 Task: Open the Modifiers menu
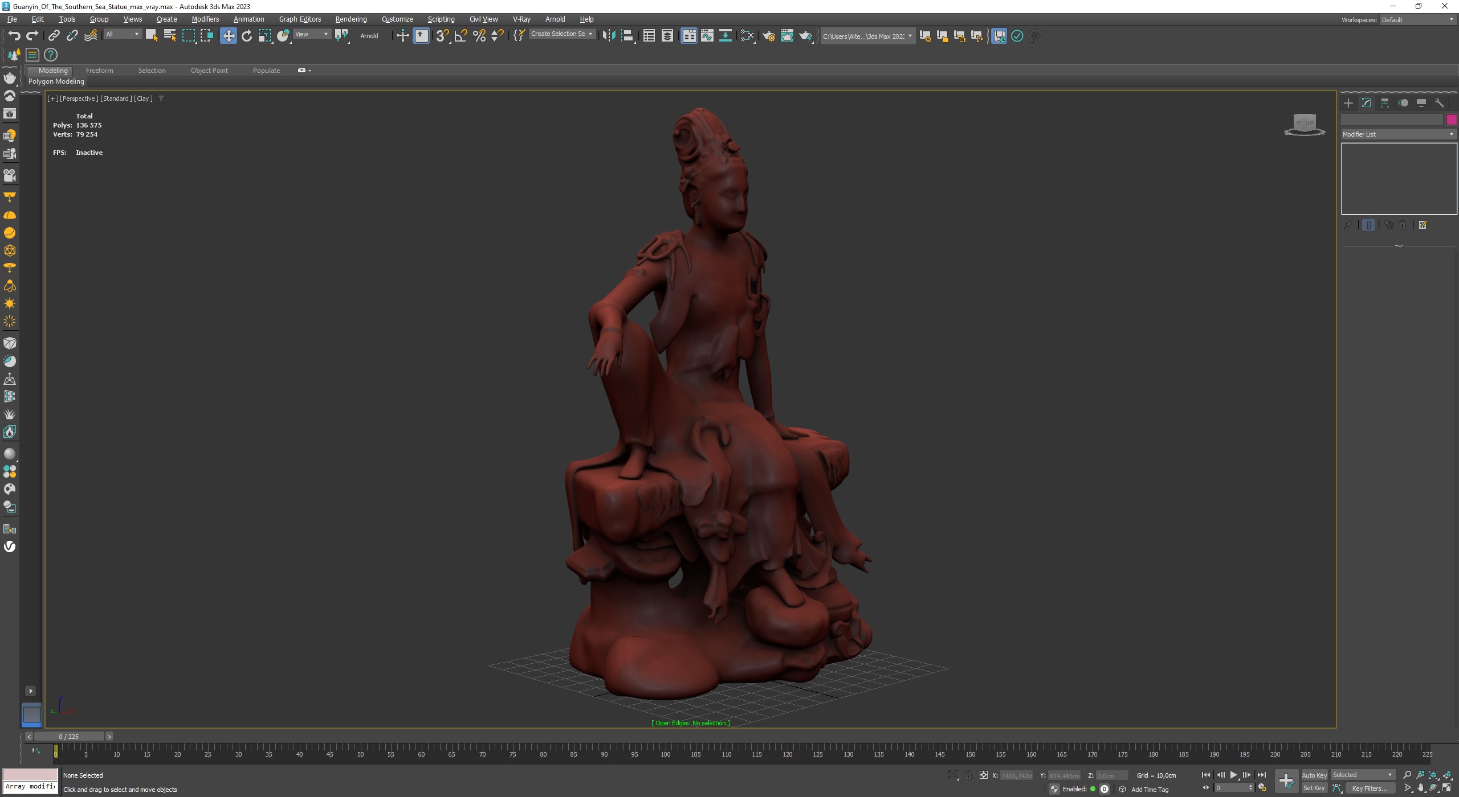click(205, 19)
